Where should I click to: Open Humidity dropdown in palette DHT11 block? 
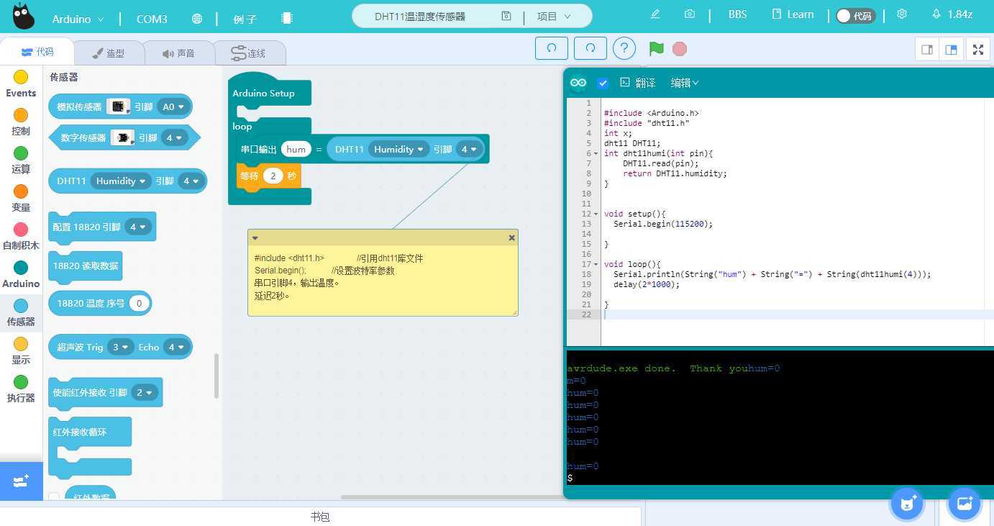121,181
